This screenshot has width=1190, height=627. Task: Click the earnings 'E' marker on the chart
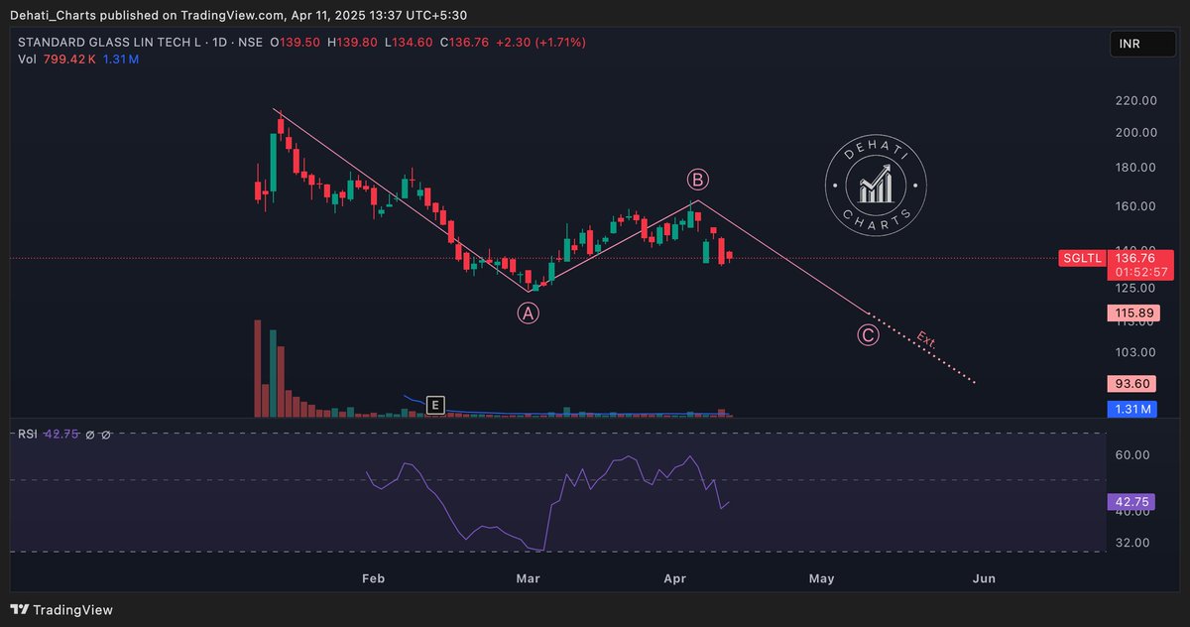point(434,404)
